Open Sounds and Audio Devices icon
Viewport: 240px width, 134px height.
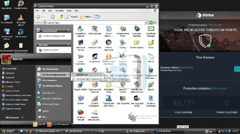137,87
